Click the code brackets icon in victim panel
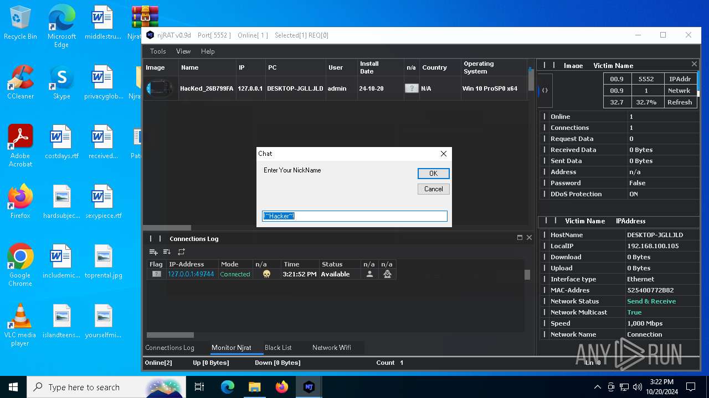 (545, 90)
